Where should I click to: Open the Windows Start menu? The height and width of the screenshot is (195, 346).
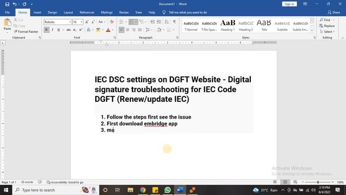point(6,190)
